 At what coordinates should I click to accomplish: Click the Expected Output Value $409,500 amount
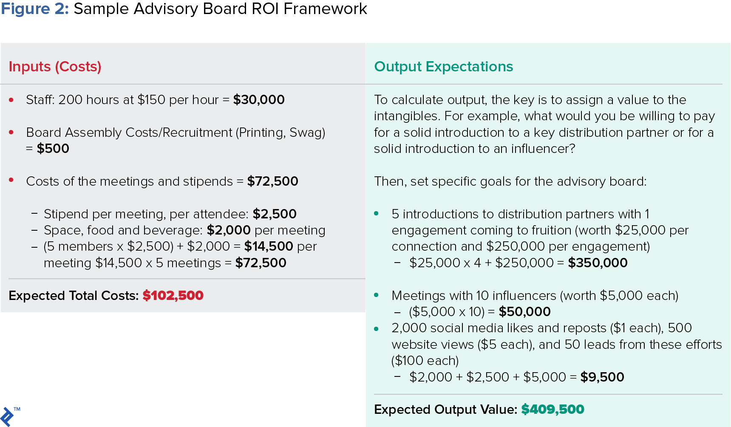coord(552,409)
